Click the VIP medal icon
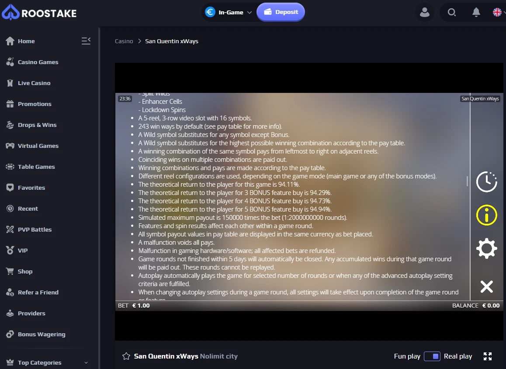 [x=10, y=250]
